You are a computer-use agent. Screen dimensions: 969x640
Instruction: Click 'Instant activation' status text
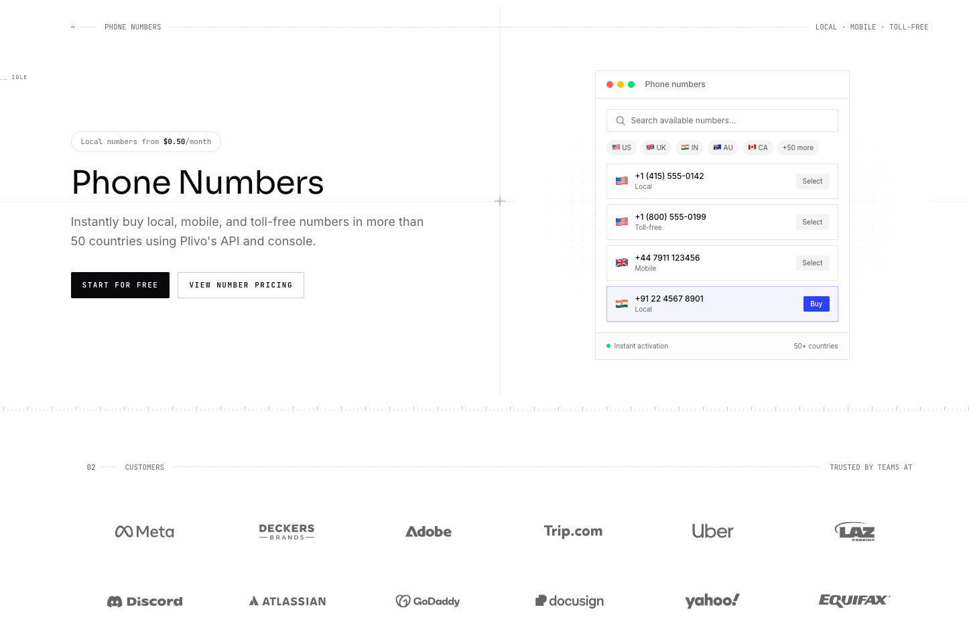(x=641, y=346)
